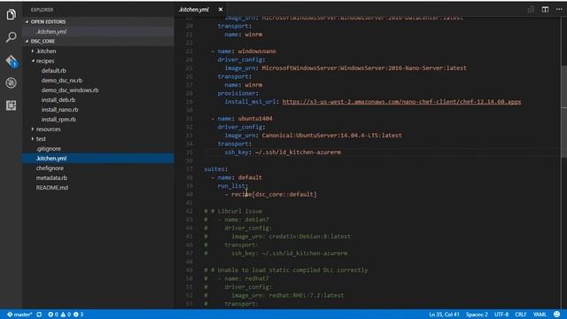Change CRLF end of line sequence
The height and width of the screenshot is (319, 567).
click(520, 315)
